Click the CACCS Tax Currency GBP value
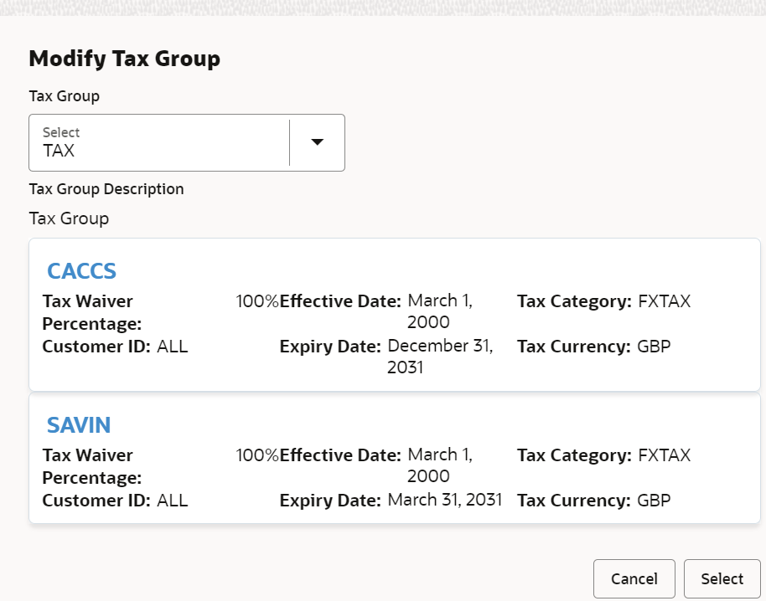The width and height of the screenshot is (766, 601). (654, 347)
